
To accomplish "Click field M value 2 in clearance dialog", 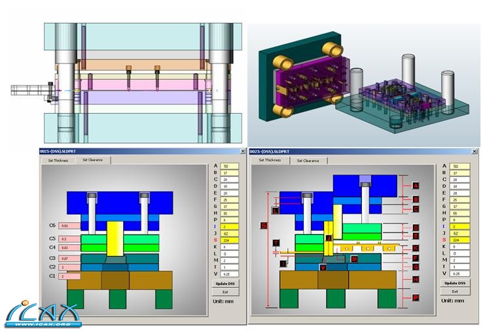I will click(230, 260).
